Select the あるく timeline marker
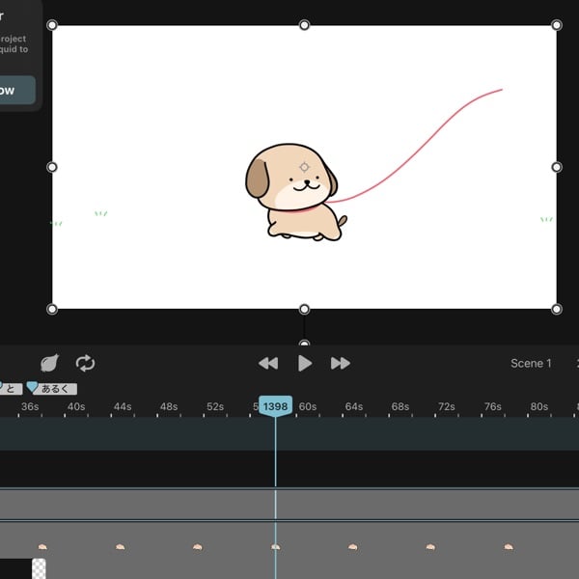 51,389
